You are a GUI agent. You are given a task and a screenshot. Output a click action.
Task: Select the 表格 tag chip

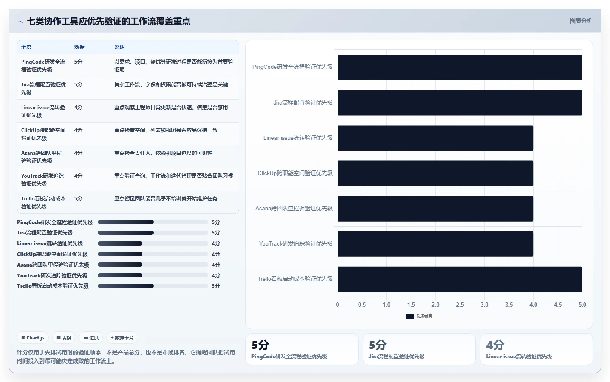[64, 338]
